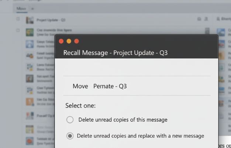Click the dark photo avatar in message list
The height and width of the screenshot is (148, 231).
click(x=30, y=78)
